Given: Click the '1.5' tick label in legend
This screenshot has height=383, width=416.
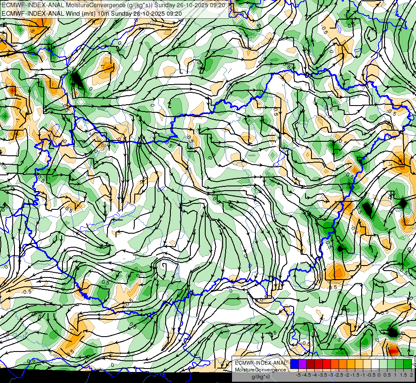Looking at the screenshot, I should click(403, 375).
